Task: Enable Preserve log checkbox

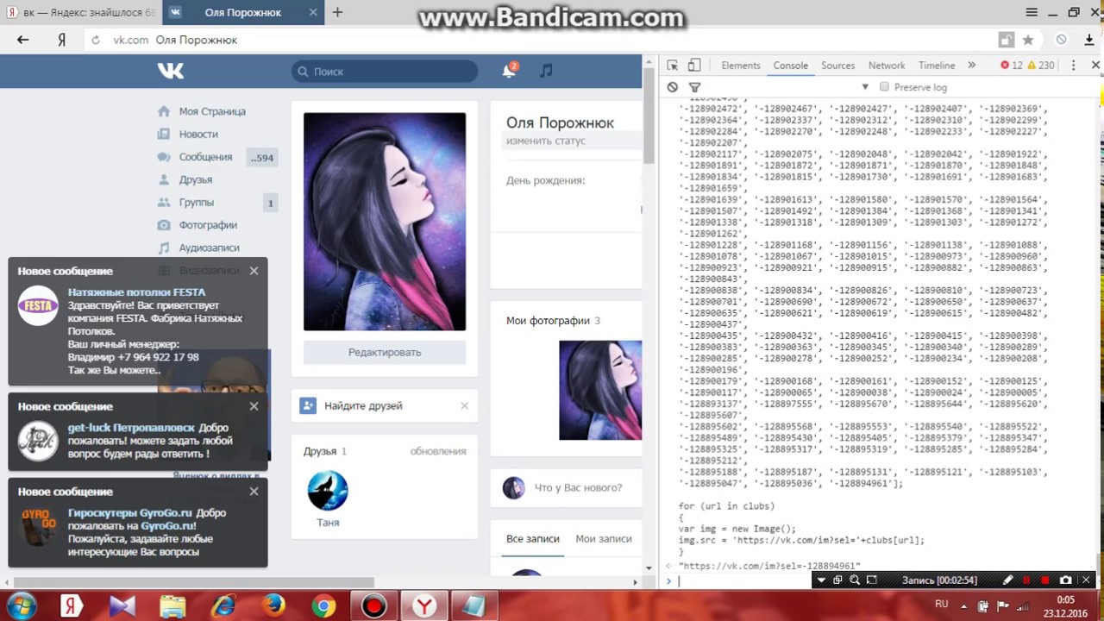Action: 884,87
